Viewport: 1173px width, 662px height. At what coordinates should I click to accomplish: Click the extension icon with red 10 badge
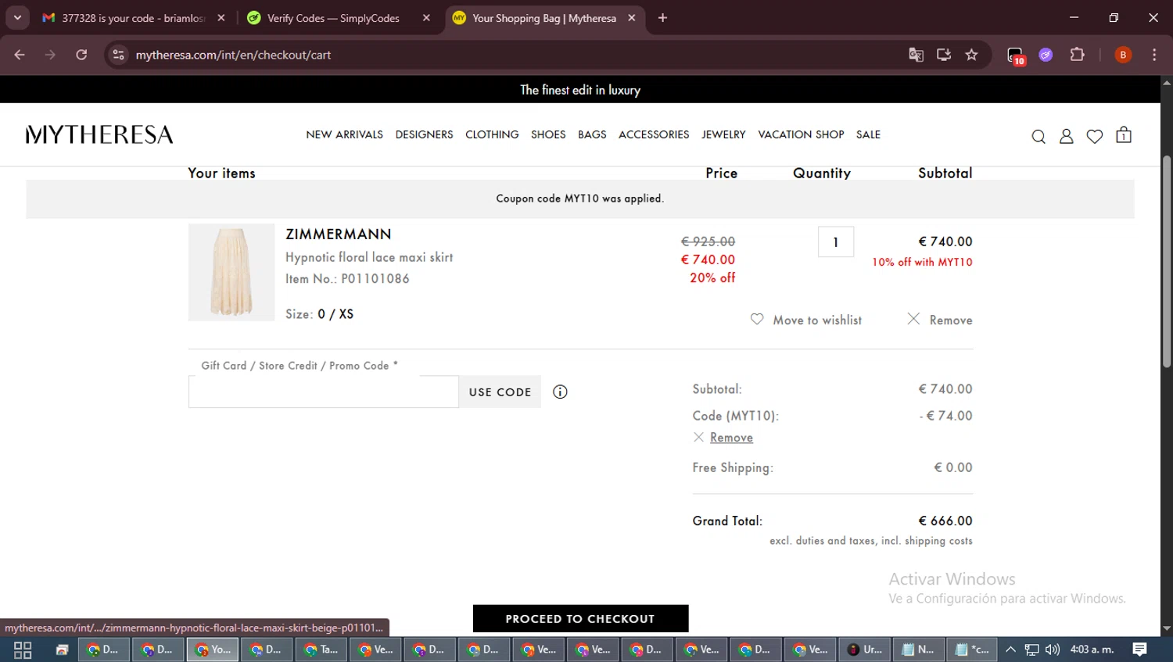(x=1015, y=55)
